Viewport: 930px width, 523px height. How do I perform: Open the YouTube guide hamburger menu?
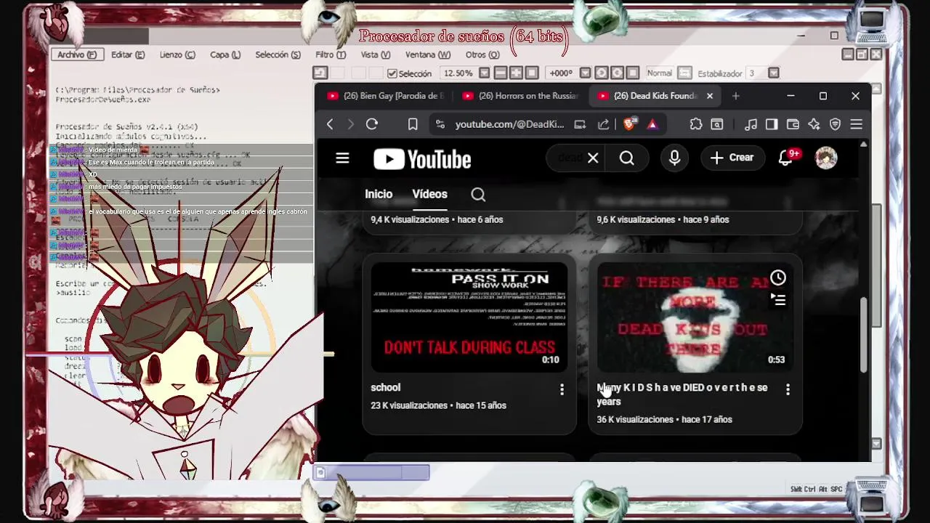click(x=342, y=158)
